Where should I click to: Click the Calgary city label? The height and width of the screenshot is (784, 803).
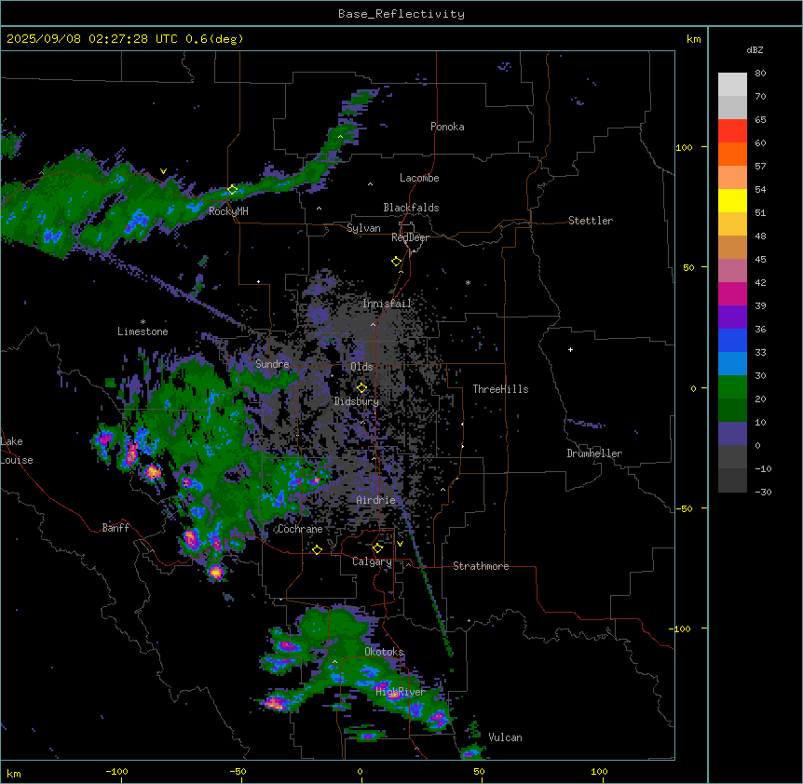[x=372, y=561]
